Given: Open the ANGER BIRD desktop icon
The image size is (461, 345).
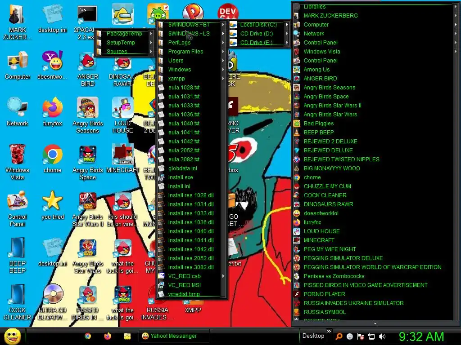Looking at the screenshot, I should point(88,68).
